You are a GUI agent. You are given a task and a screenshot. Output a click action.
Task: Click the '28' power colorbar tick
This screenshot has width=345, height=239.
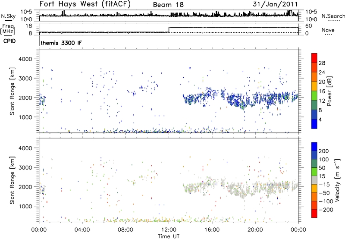(322, 63)
